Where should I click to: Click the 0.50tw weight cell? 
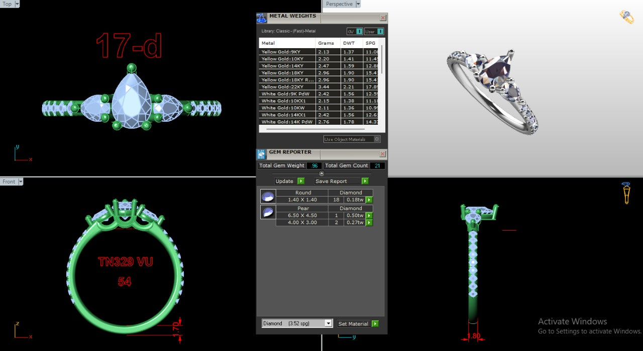(x=355, y=216)
